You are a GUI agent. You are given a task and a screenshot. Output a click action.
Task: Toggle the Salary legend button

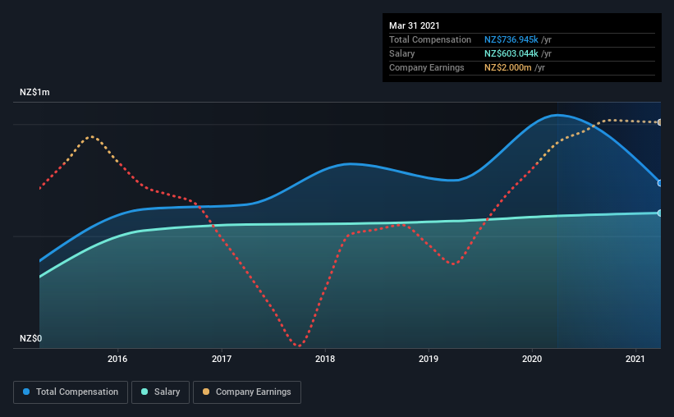coord(160,392)
